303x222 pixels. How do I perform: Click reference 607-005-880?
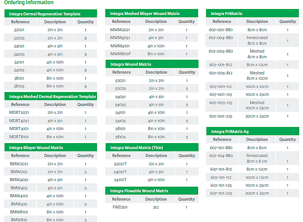point(221,51)
